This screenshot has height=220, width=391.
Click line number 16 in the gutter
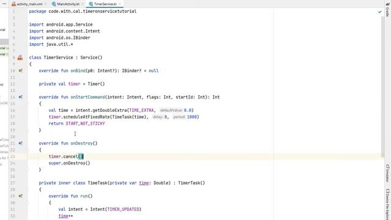click(x=13, y=110)
